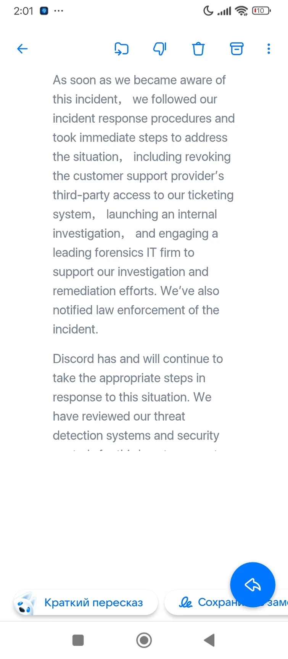Tap the cellular signal bars icon
This screenshot has height=659, width=288.
click(x=224, y=11)
